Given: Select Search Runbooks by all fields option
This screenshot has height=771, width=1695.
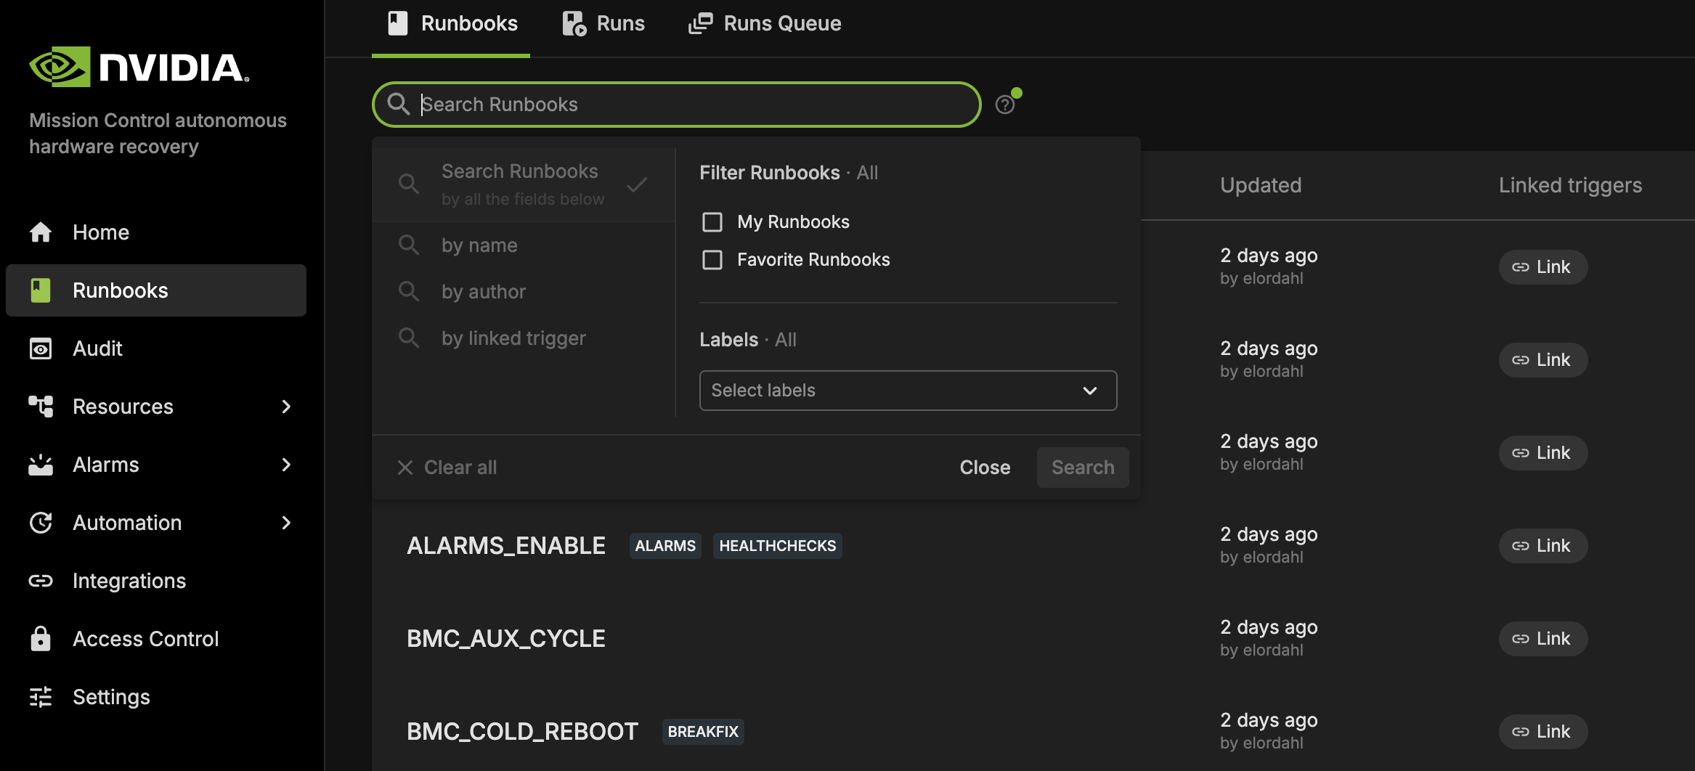Looking at the screenshot, I should point(524,184).
